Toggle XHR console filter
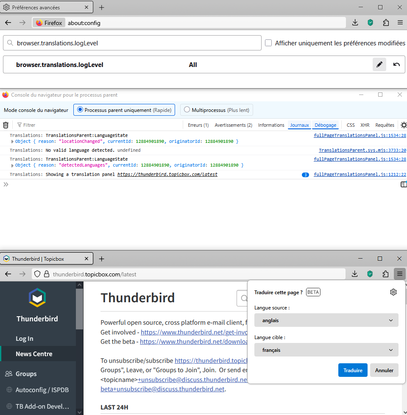Screen dimensions: 407x415 coord(365,125)
